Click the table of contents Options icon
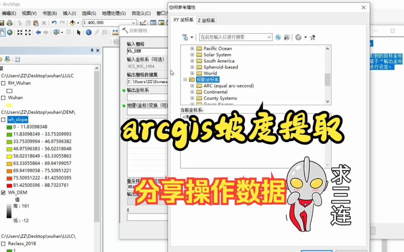This screenshot has height=252, width=404. pyautogui.click(x=17, y=60)
